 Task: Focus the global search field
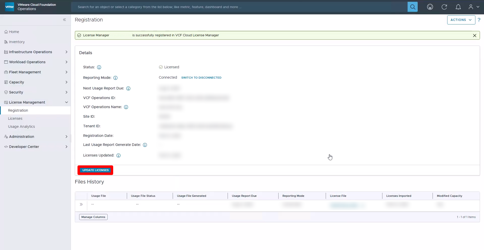coord(239,7)
